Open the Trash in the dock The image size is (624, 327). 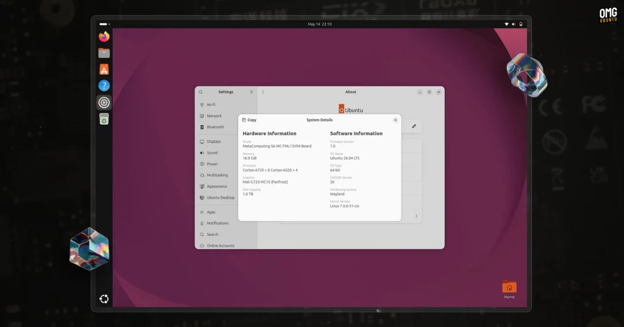(x=104, y=119)
